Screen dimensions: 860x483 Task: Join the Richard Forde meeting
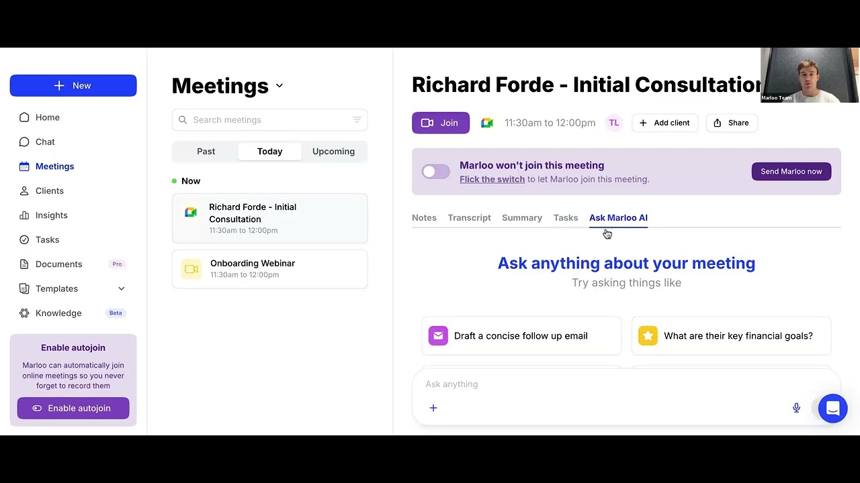tap(441, 123)
